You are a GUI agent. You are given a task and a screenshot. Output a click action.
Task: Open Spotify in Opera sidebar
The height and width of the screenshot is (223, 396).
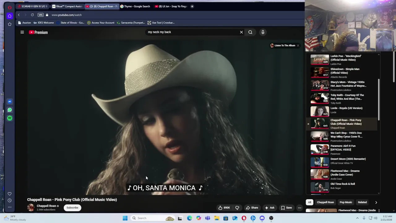coord(10,118)
